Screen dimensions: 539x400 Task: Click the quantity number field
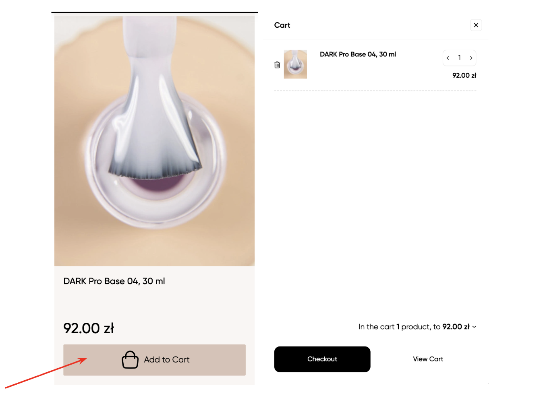459,58
